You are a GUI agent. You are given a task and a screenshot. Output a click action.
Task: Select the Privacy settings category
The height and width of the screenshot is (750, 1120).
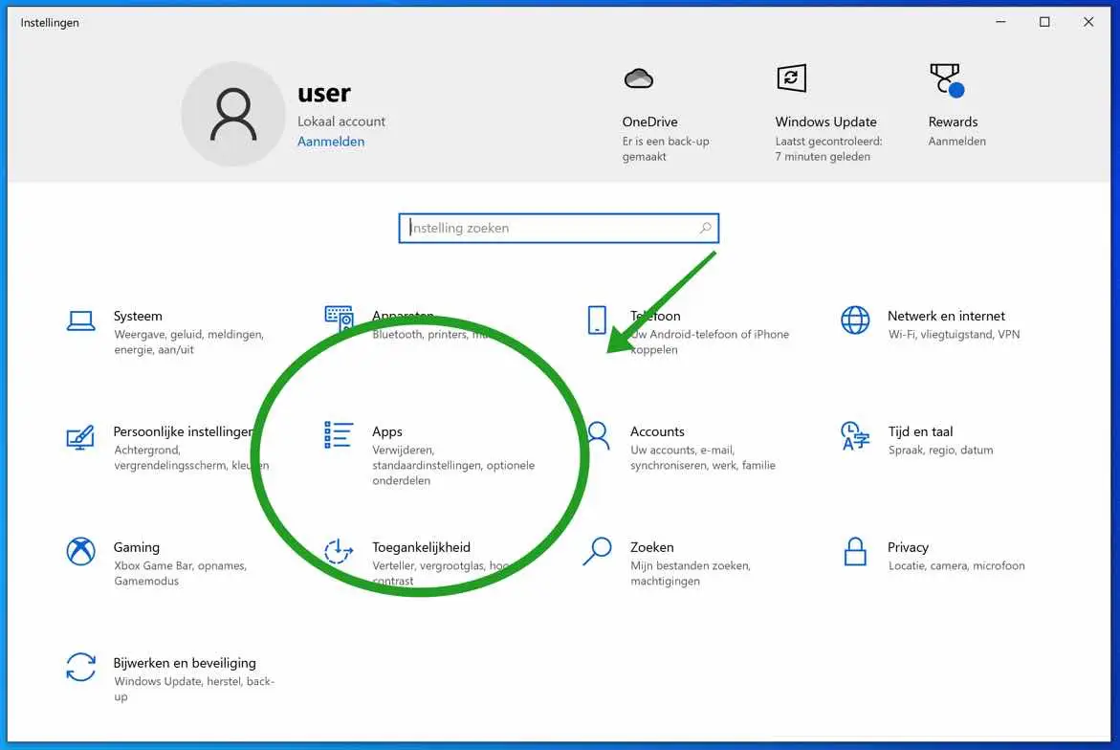click(x=908, y=547)
